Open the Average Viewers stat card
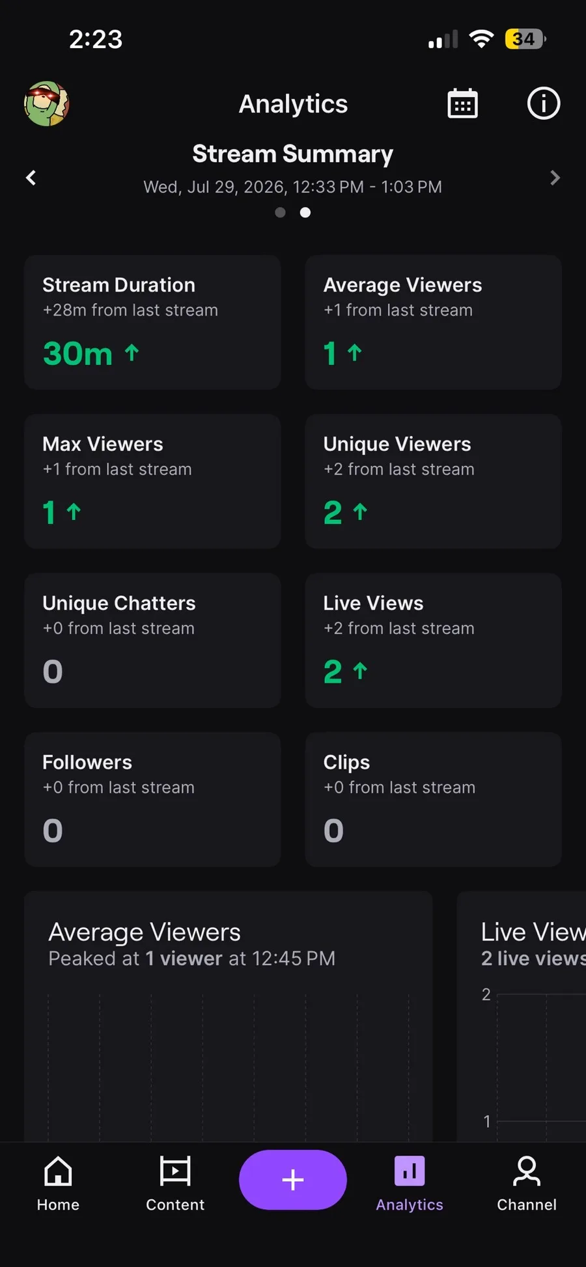This screenshot has height=1267, width=586. click(x=433, y=322)
